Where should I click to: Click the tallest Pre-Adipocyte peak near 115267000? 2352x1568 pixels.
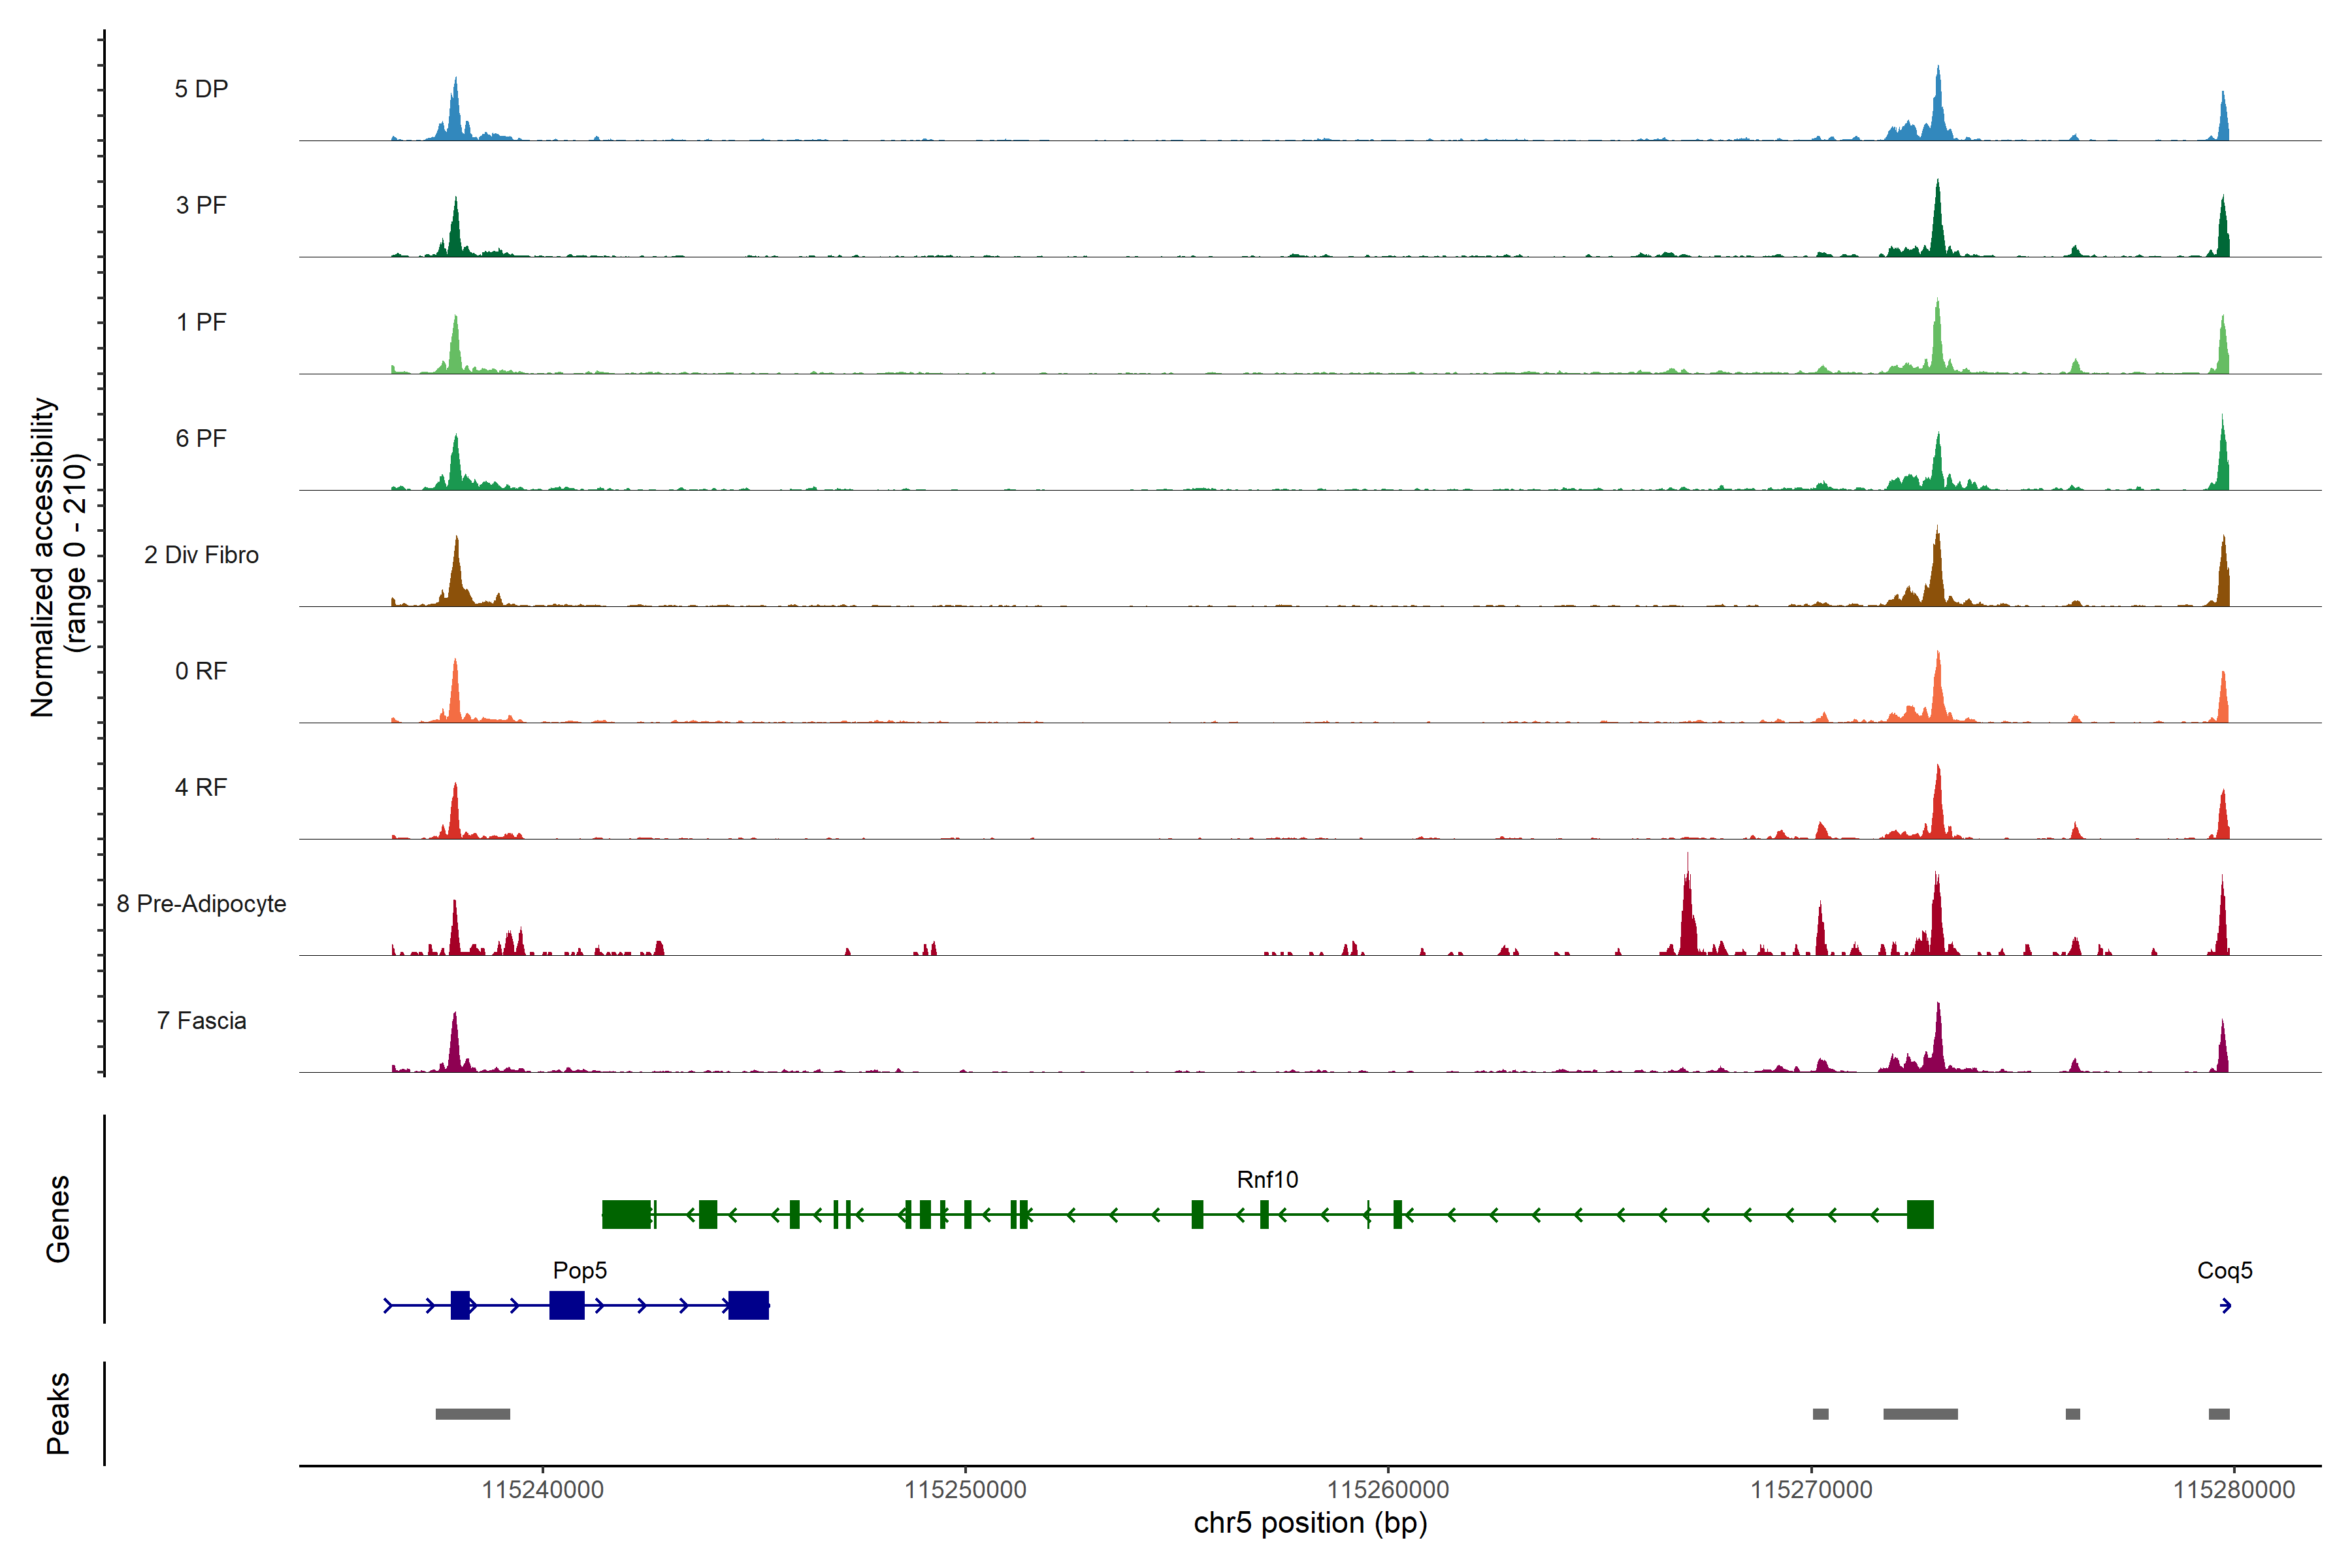point(1688,910)
